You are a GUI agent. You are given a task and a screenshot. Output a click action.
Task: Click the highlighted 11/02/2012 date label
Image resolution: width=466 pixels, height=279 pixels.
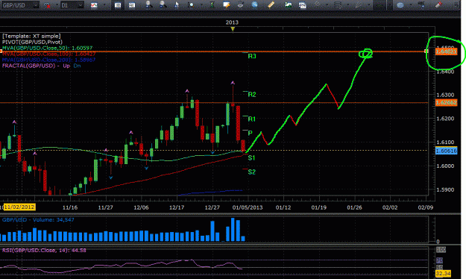click(x=19, y=207)
